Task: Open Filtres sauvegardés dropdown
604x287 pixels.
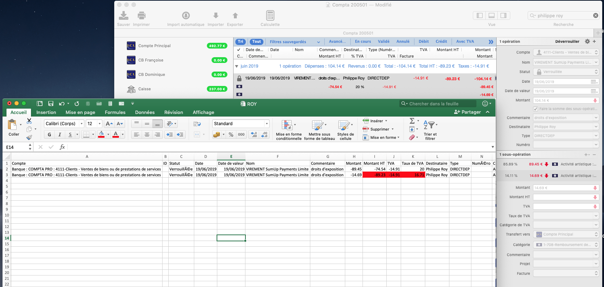Action: pyautogui.click(x=295, y=42)
